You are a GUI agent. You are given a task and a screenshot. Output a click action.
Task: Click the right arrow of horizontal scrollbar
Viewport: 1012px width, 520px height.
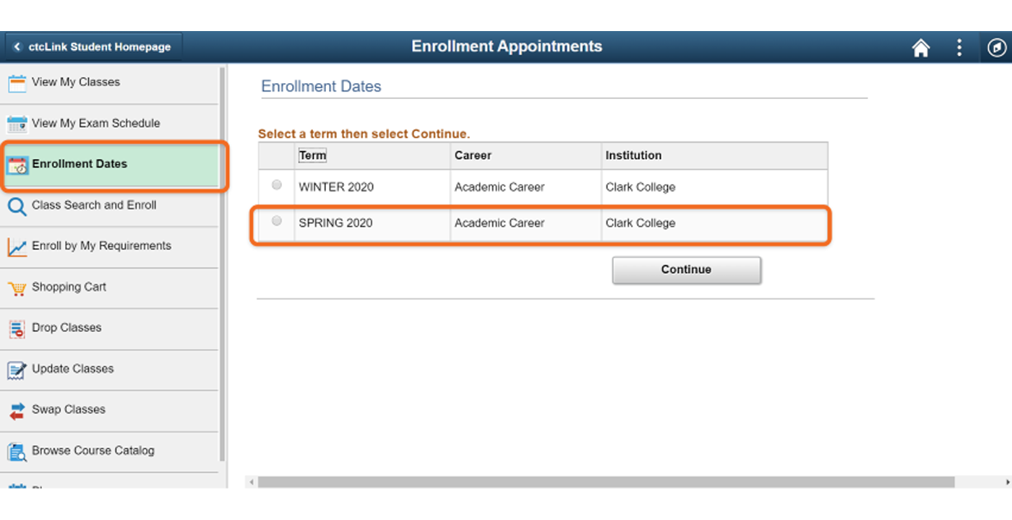click(1008, 482)
